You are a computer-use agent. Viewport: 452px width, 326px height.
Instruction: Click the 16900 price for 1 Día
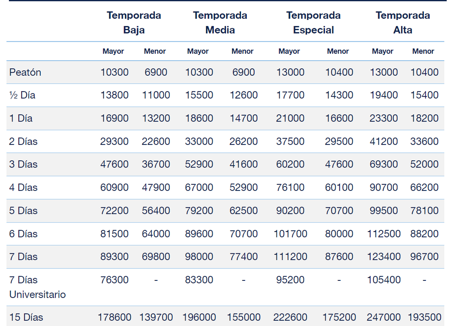pos(114,118)
